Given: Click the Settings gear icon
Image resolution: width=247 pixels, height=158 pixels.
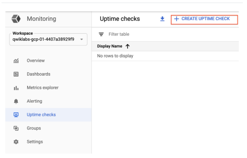Looking at the screenshot, I should coord(16,142).
